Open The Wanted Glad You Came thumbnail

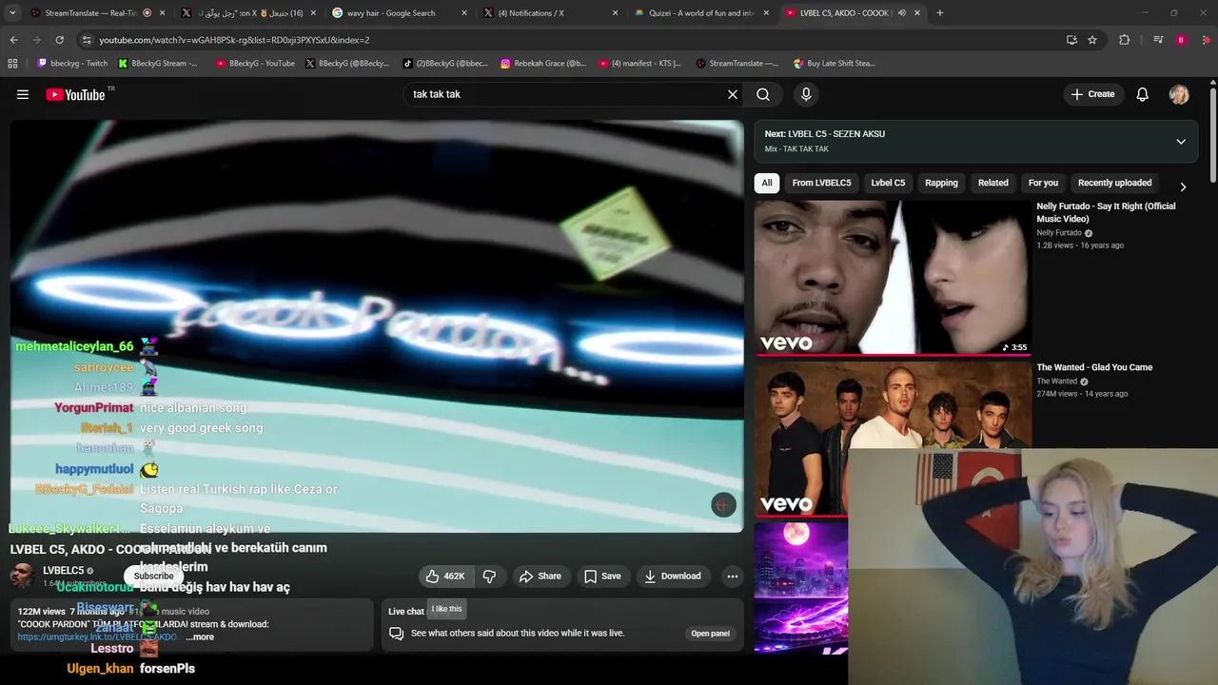(x=892, y=439)
